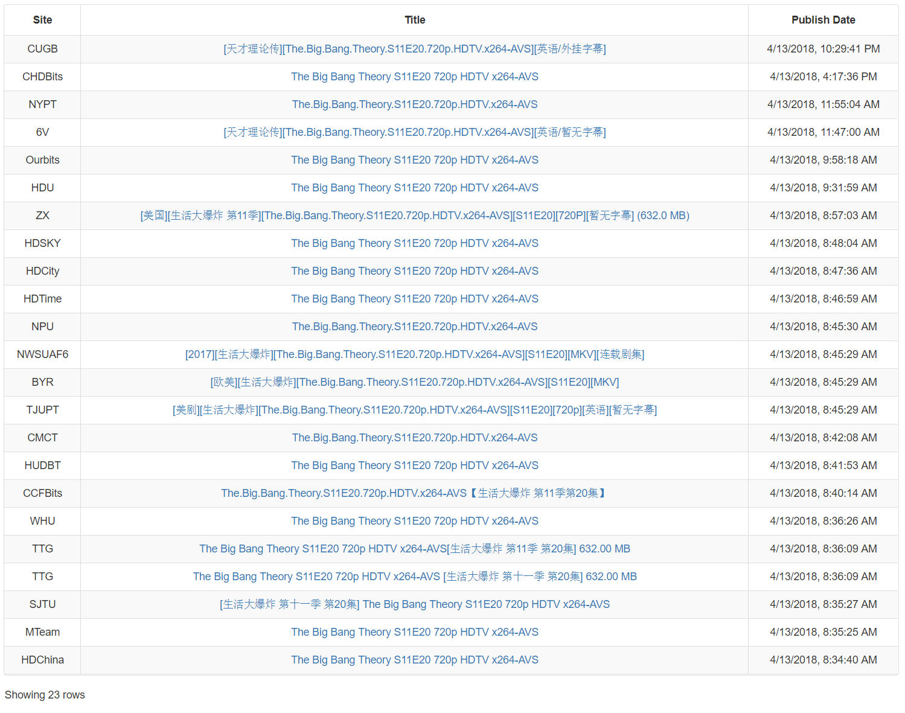Image resolution: width=905 pixels, height=713 pixels.
Task: Select the CCFBits site cell
Action: 42,493
